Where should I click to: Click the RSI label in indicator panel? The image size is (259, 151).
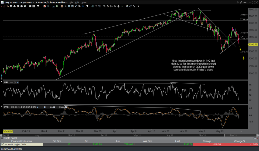point(6,82)
